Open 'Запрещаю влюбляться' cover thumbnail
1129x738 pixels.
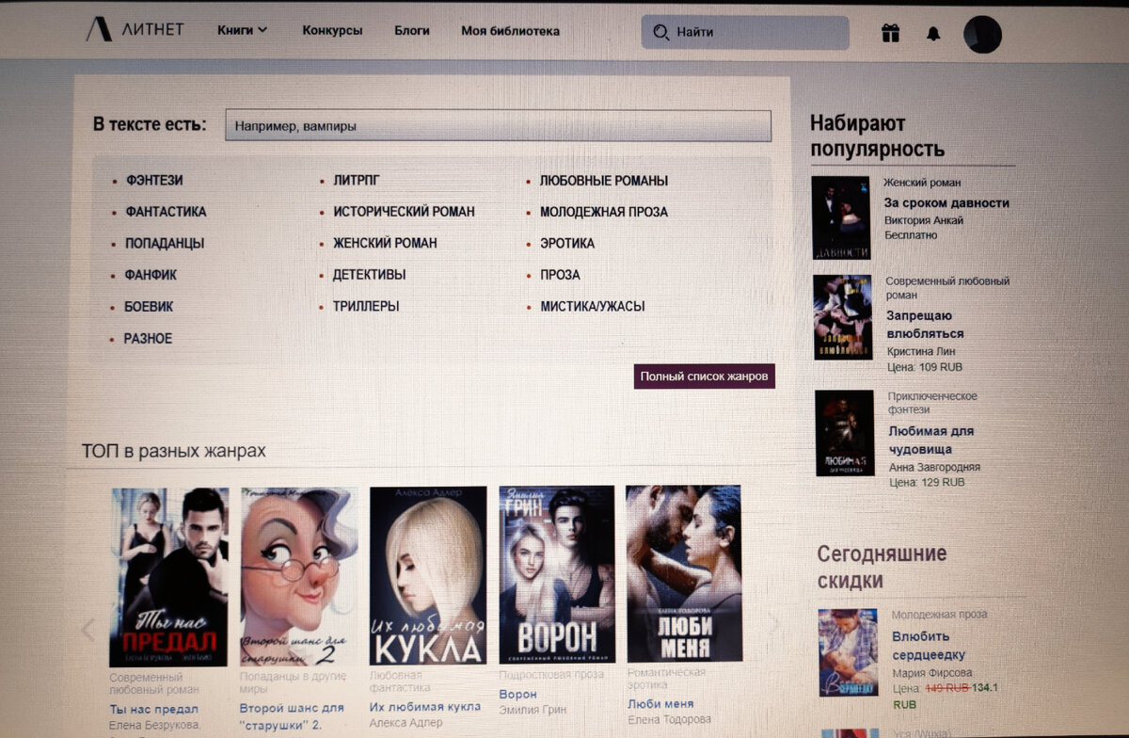click(843, 317)
